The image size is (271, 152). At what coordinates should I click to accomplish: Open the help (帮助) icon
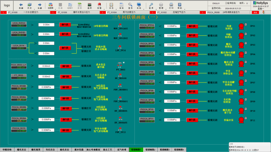click(x=180, y=5)
